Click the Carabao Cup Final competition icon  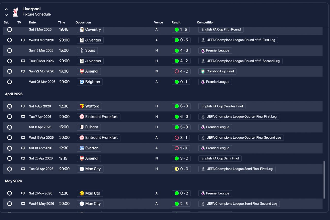tap(203, 71)
